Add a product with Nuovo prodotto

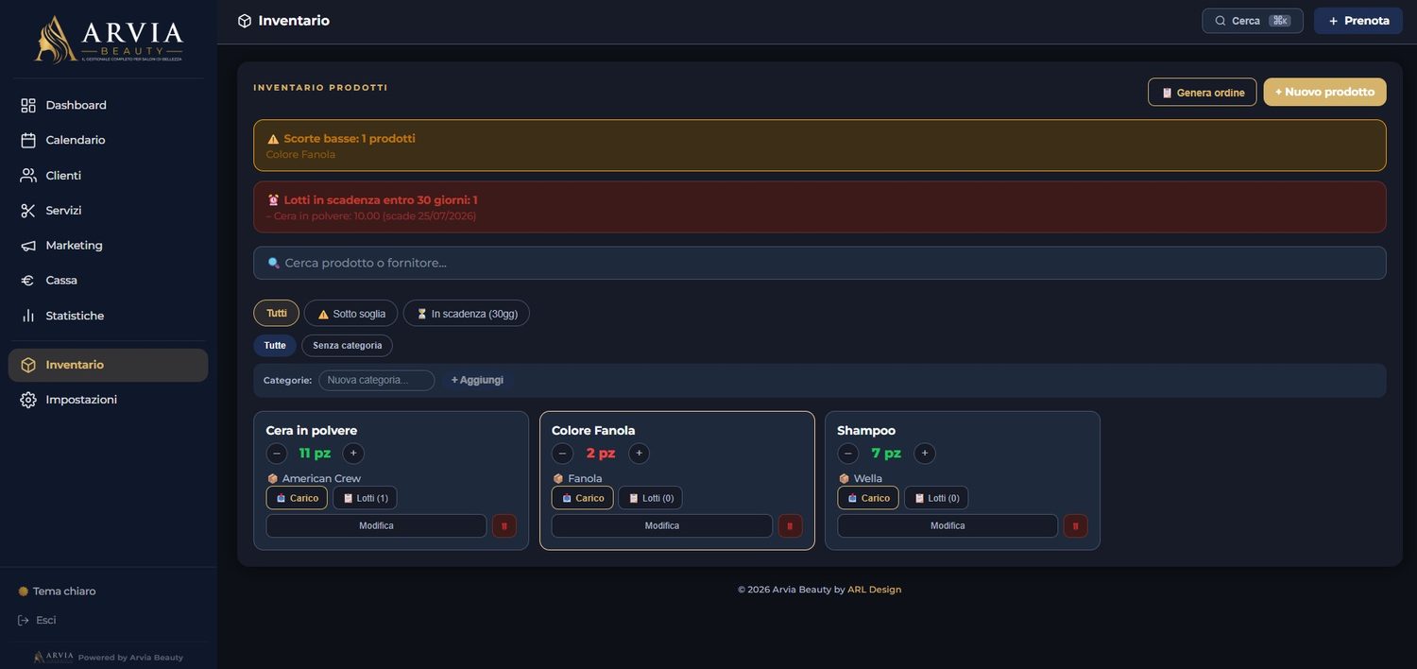tap(1325, 93)
